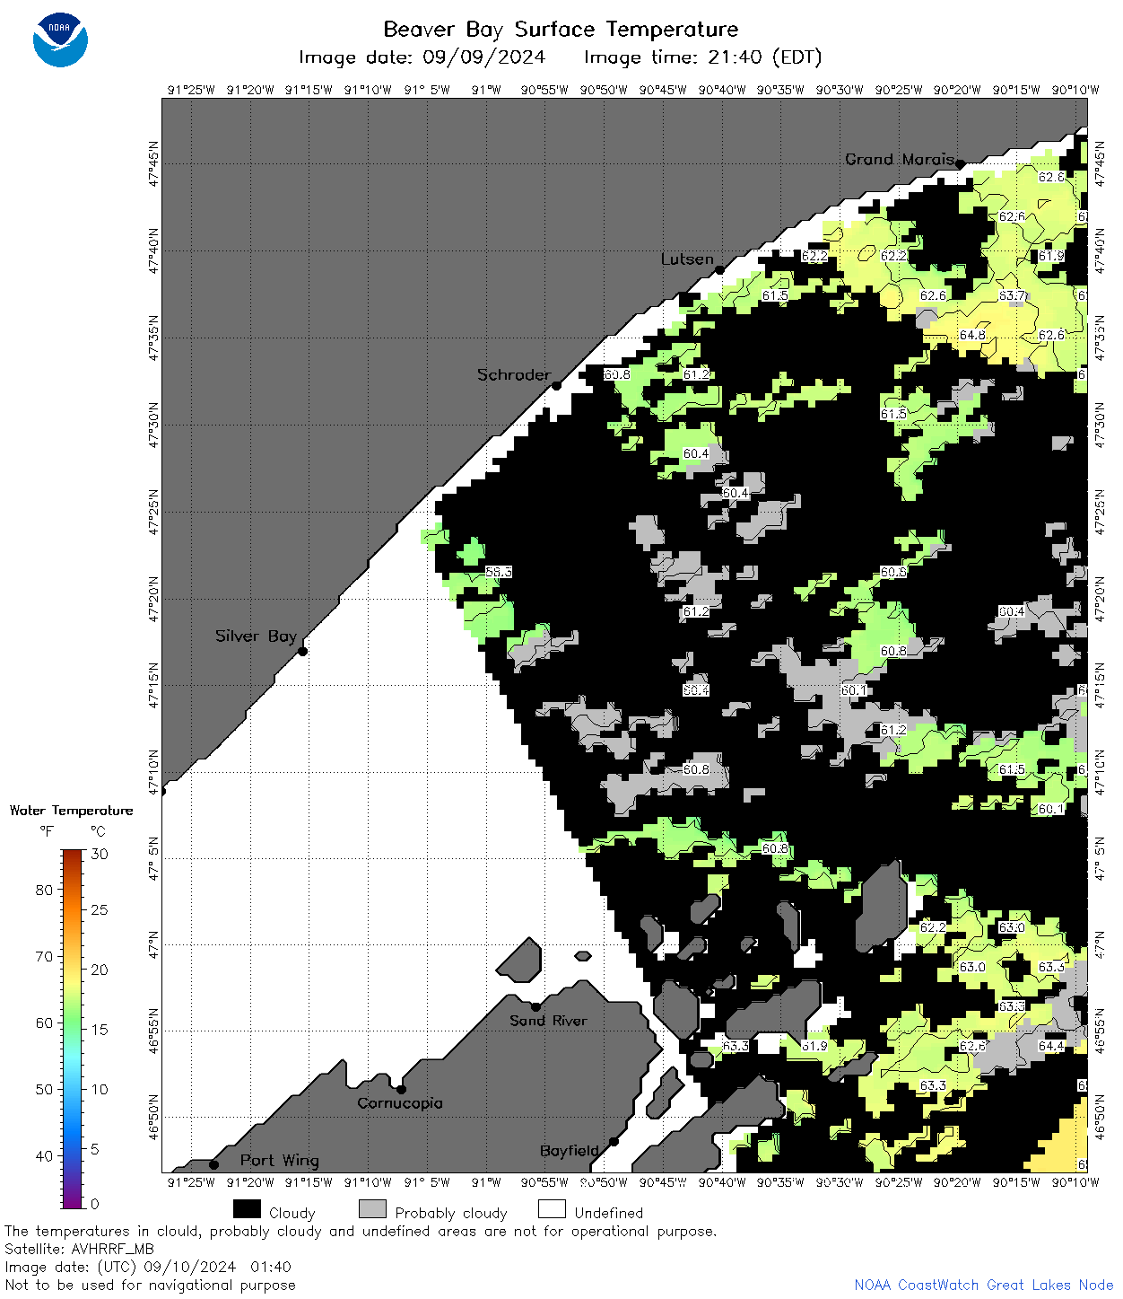Click the 'Silver Bay' map label

(256, 636)
